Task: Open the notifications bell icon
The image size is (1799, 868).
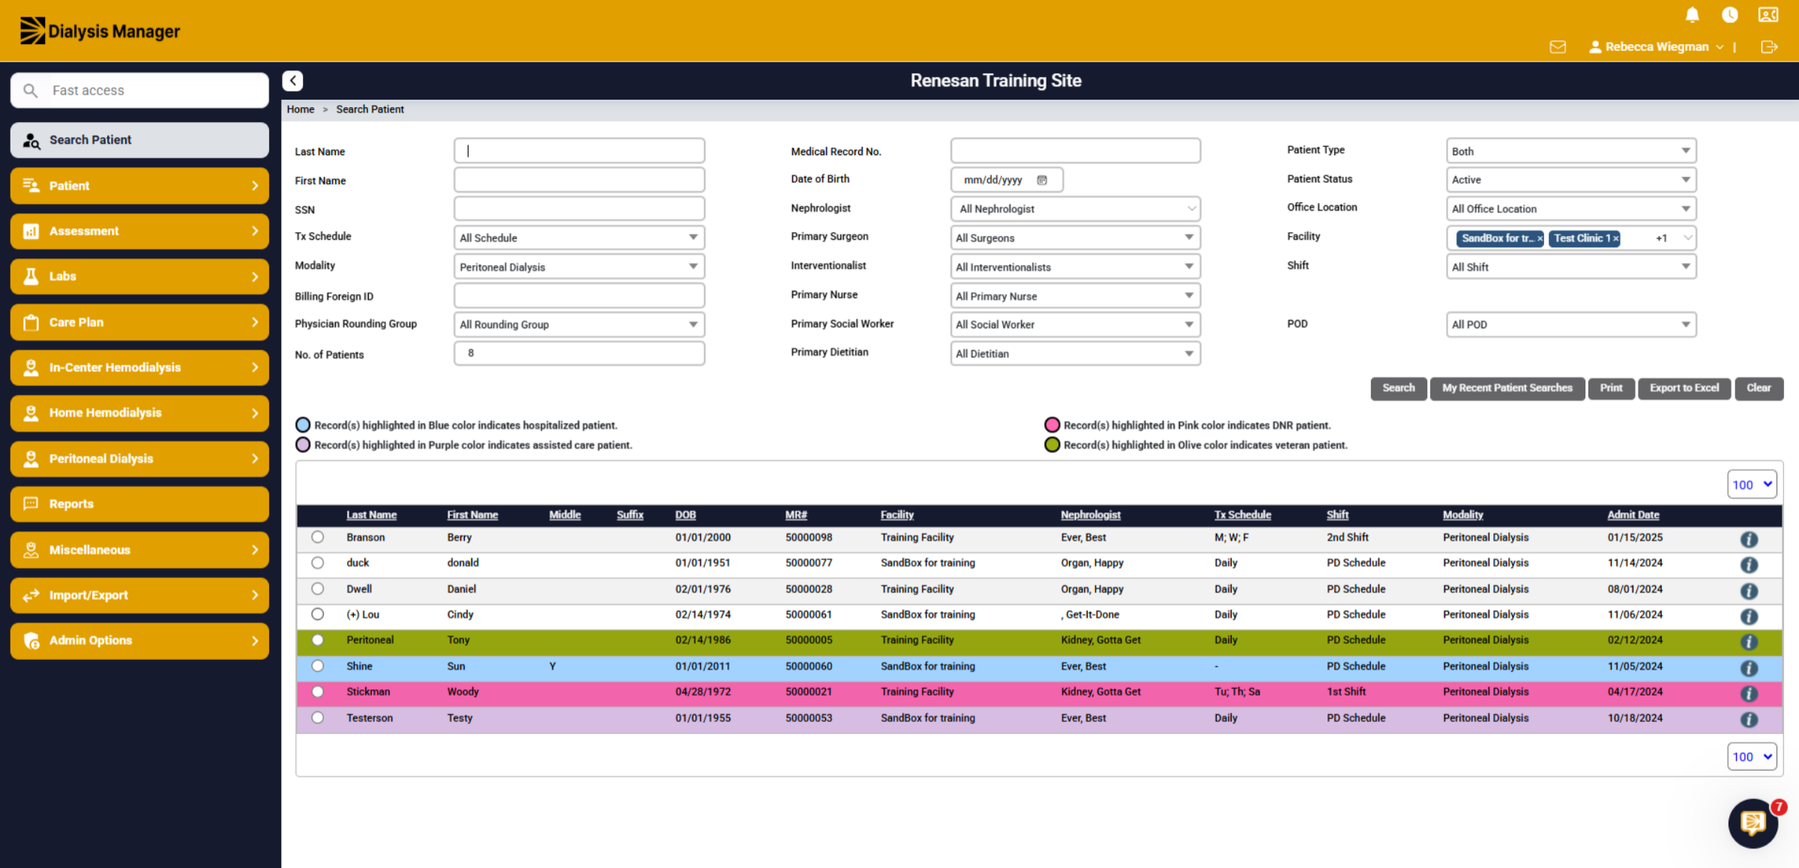Action: [1692, 15]
